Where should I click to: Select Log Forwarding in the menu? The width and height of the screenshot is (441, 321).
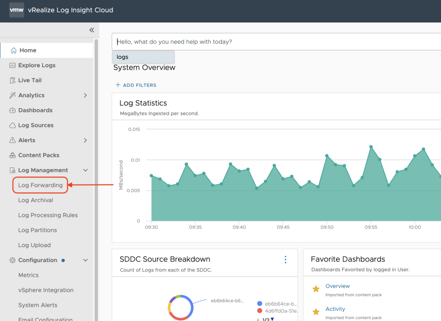[40, 185]
